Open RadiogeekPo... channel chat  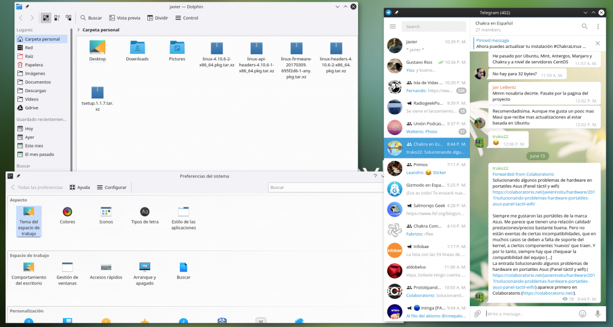(427, 107)
